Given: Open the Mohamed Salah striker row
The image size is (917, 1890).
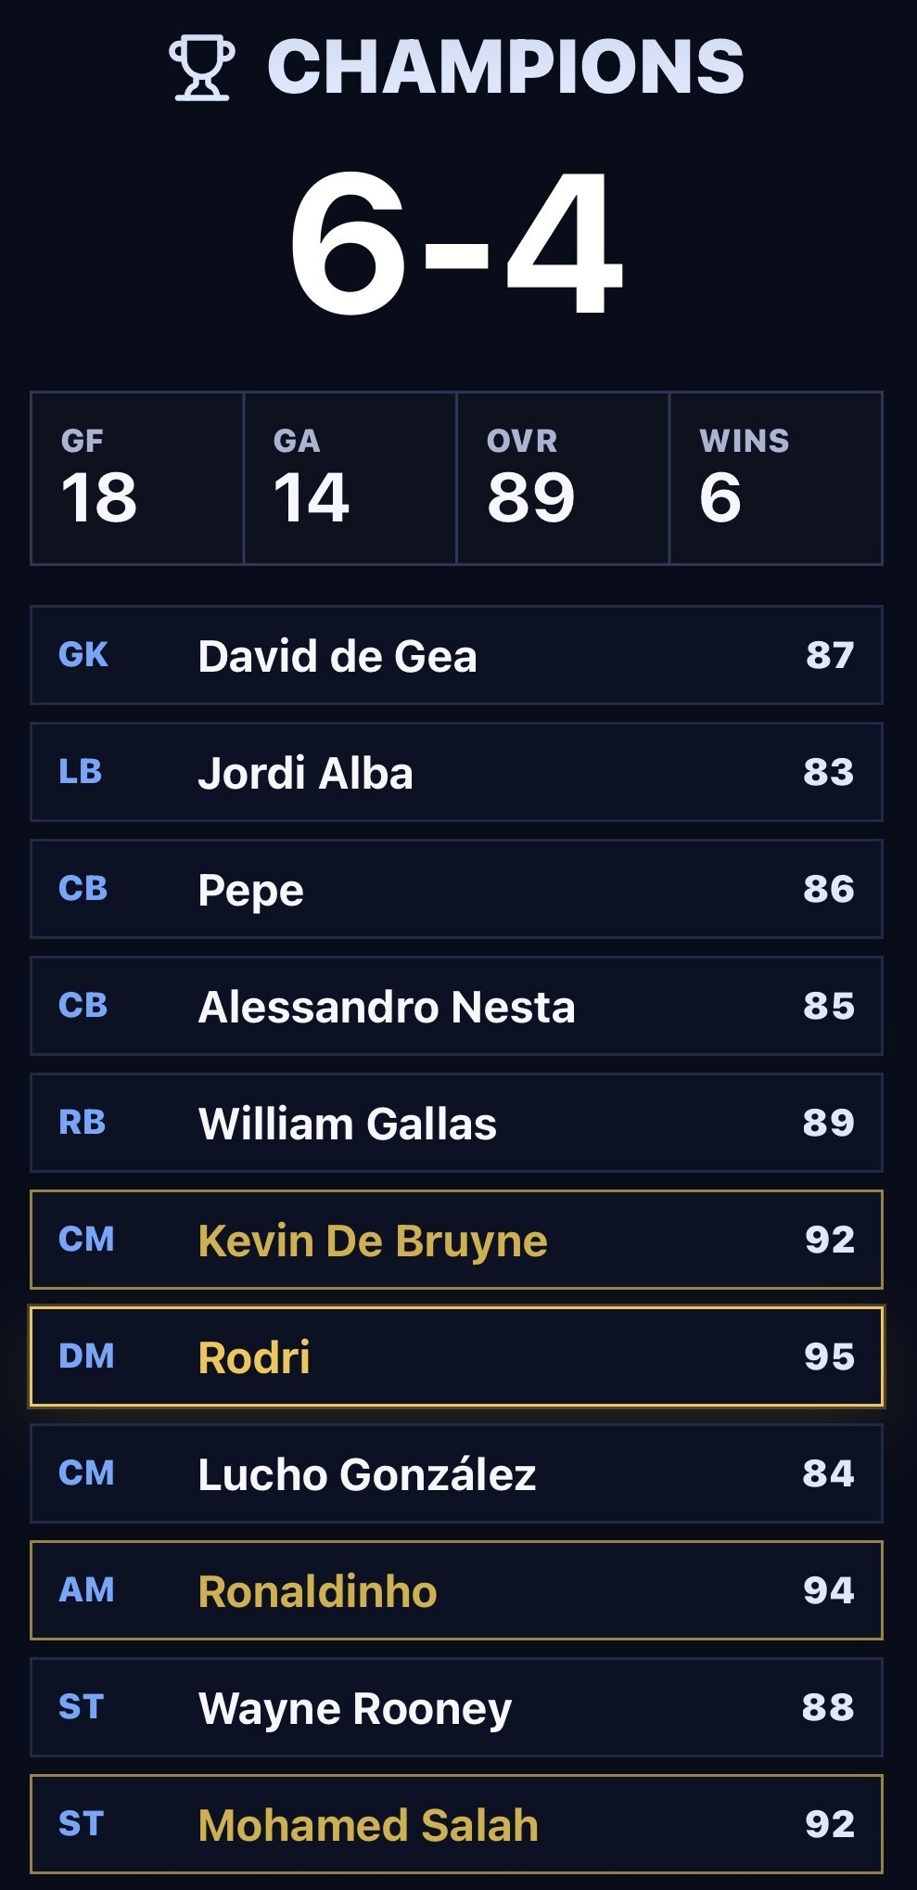Looking at the screenshot, I should pyautogui.click(x=456, y=1824).
